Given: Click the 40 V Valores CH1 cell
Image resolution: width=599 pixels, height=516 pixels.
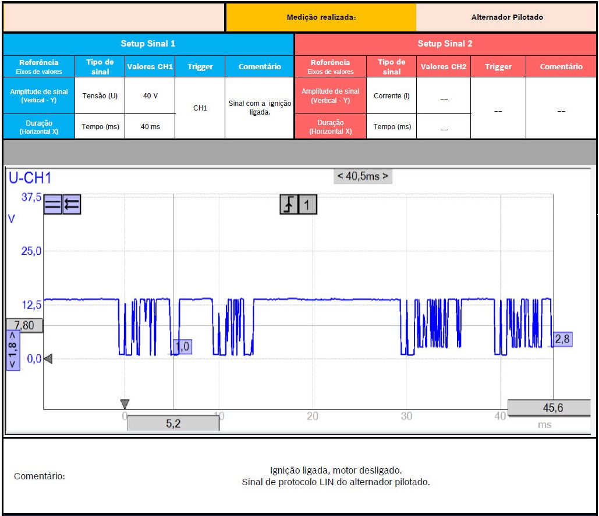Looking at the screenshot, I should (150, 95).
